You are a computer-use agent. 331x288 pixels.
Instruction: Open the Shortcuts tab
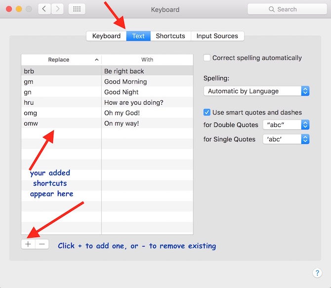coord(170,36)
